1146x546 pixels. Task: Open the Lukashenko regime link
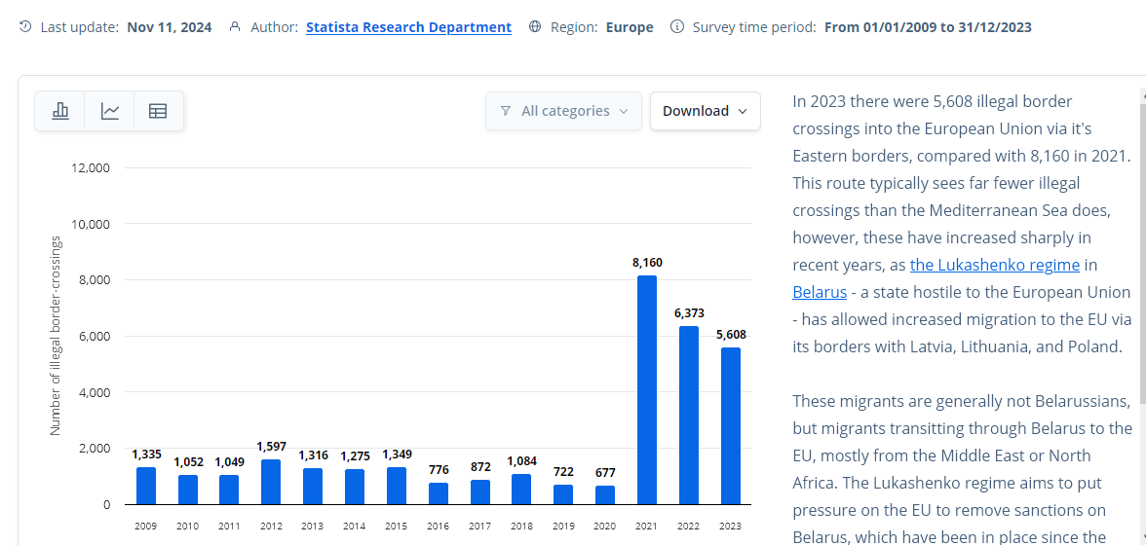click(995, 265)
